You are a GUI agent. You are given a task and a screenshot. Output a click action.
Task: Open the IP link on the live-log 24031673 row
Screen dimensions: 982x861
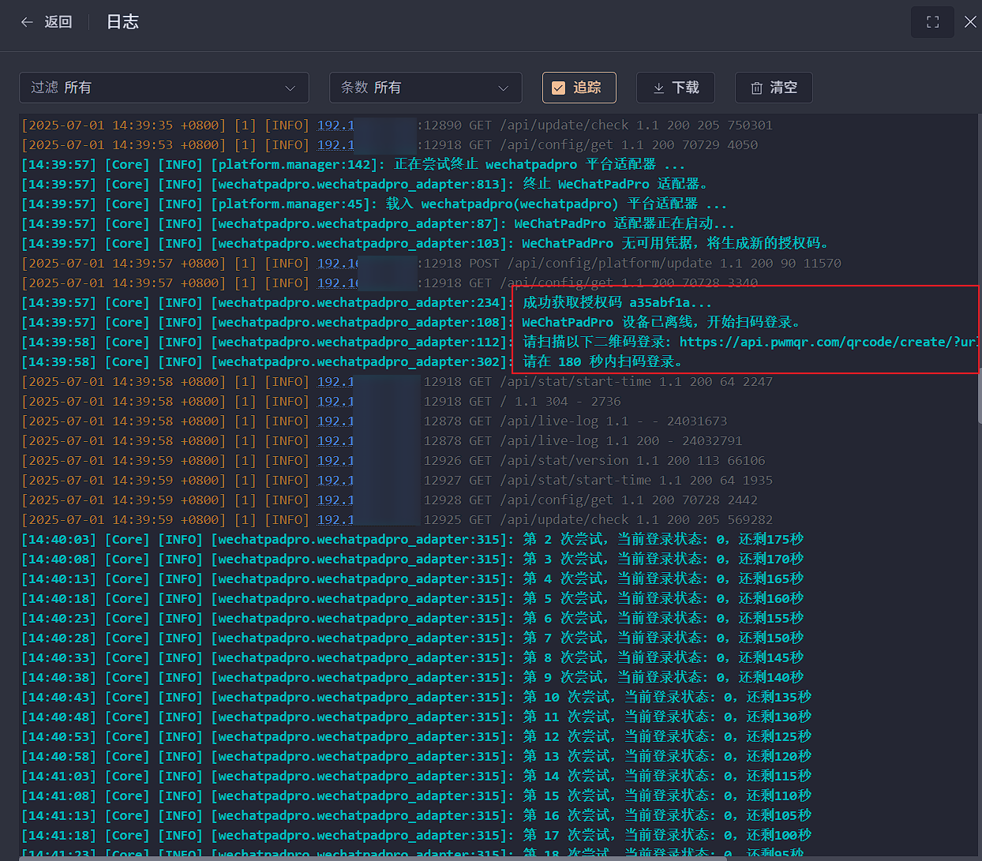335,421
